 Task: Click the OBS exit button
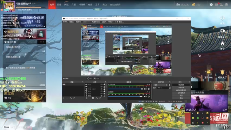pos(181,98)
